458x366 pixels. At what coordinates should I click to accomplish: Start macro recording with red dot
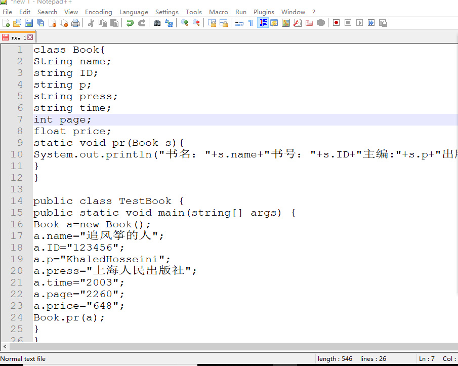click(336, 23)
